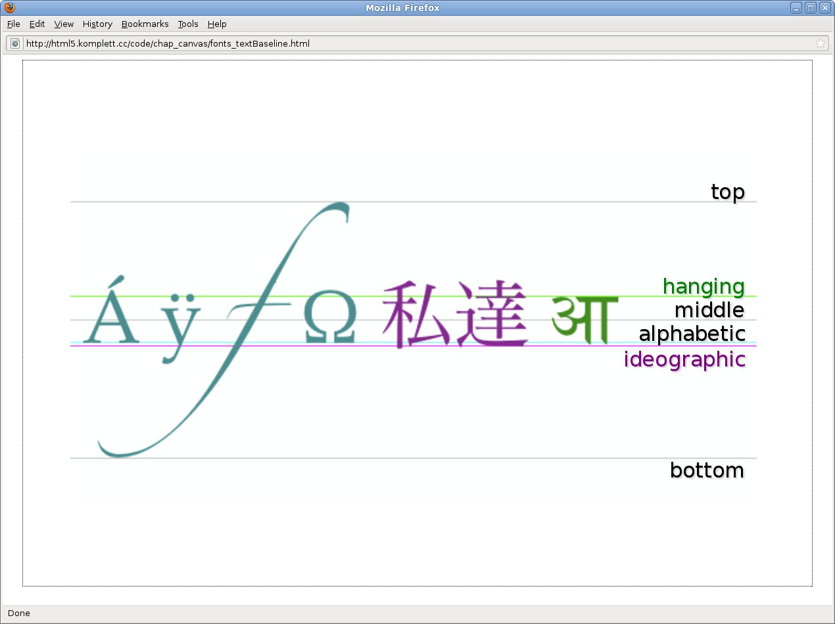Open the View menu
This screenshot has width=835, height=624.
[64, 24]
